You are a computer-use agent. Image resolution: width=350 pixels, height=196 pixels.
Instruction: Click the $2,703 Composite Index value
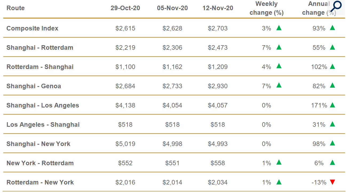(218, 28)
